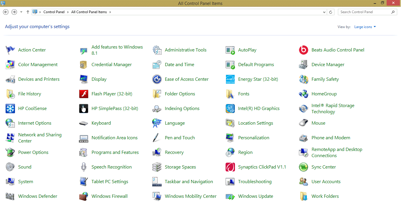Click the Refresh button beside address bar

tap(331, 12)
